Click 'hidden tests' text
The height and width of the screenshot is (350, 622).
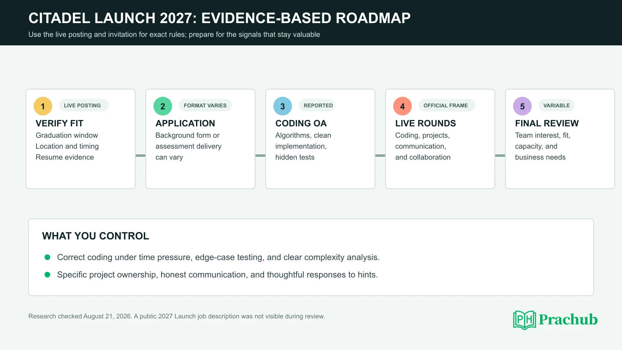tap(295, 157)
